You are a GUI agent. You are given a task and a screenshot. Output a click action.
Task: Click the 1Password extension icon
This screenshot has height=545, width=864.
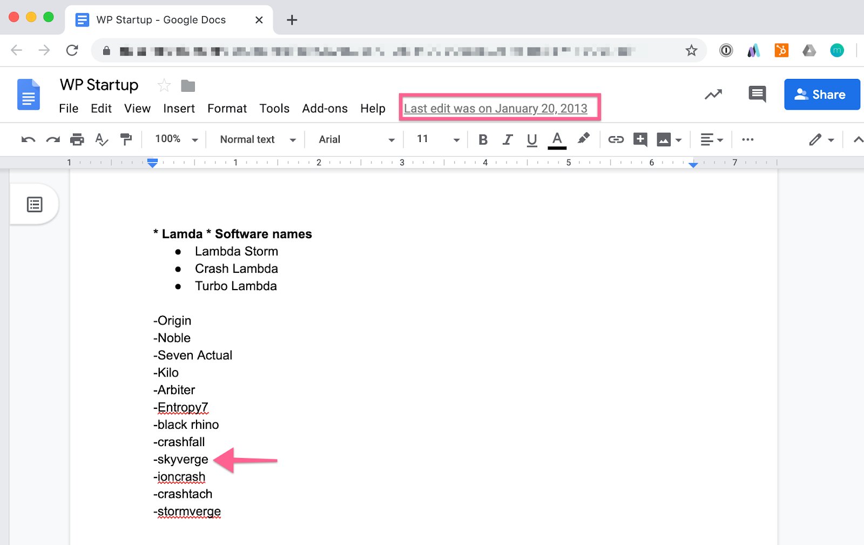[x=726, y=51]
